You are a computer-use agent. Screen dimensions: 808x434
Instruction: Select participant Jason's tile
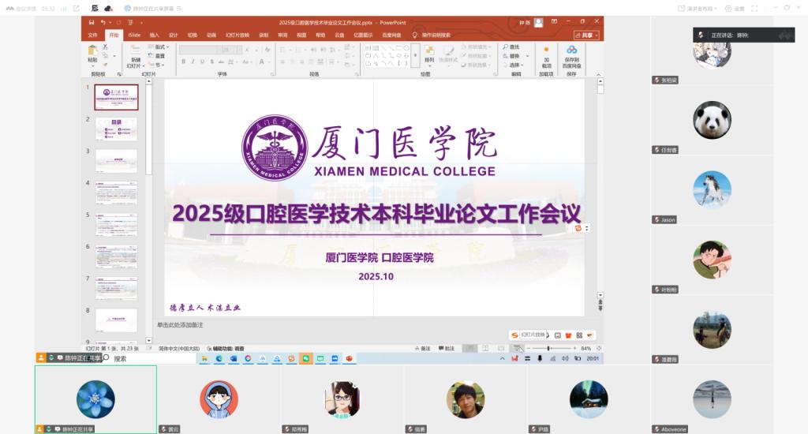coord(712,189)
